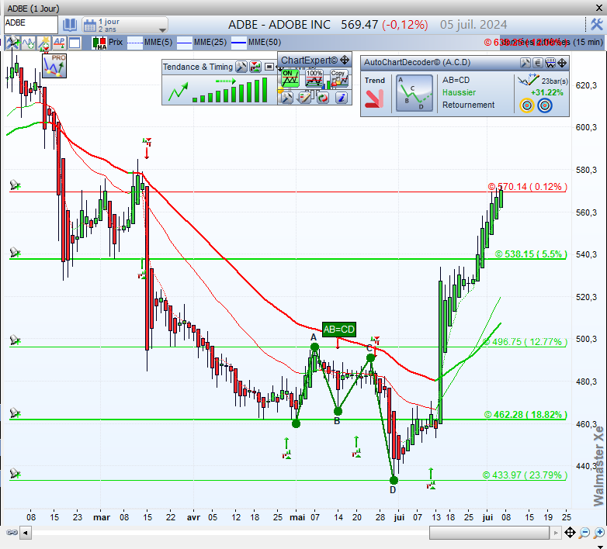
Task: Click the blank window layout icon
Action: coord(75,43)
